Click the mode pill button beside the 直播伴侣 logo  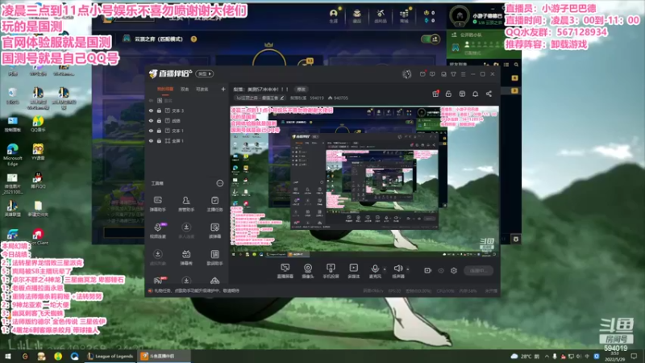click(x=205, y=73)
